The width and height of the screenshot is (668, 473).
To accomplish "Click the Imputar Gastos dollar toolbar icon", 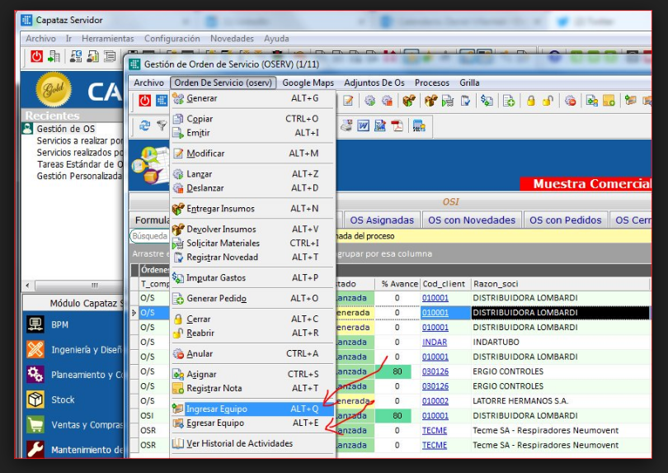I will 487,101.
